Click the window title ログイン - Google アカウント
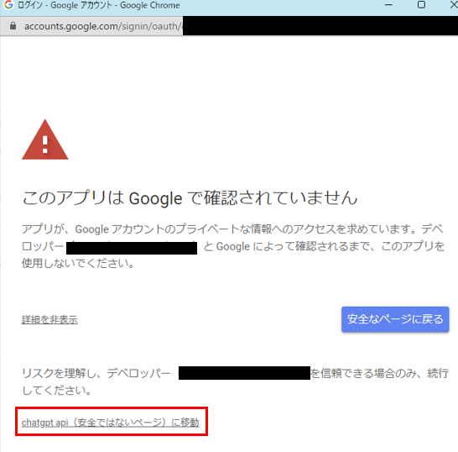Viewport: 458px width, 452px height. [65, 5]
